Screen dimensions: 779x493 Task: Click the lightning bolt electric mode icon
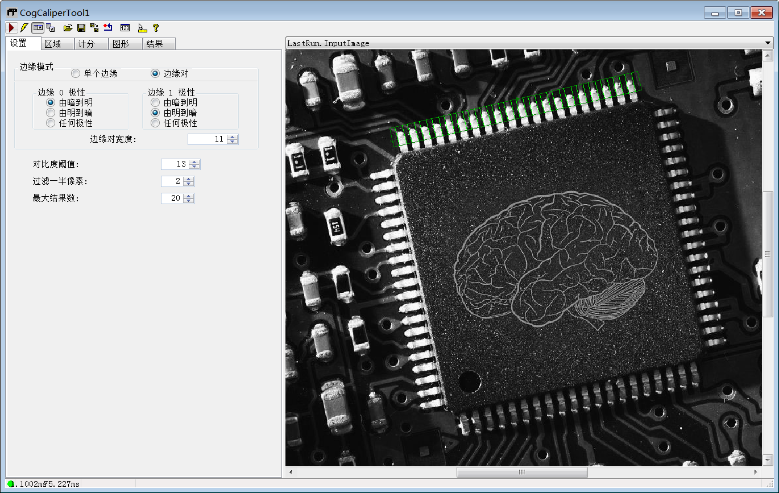24,27
